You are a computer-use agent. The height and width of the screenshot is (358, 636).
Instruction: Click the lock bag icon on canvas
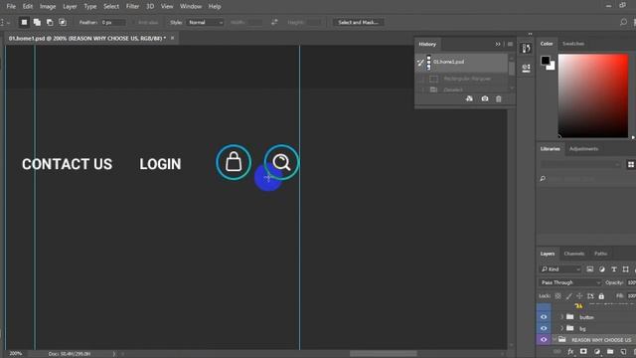[x=234, y=162]
